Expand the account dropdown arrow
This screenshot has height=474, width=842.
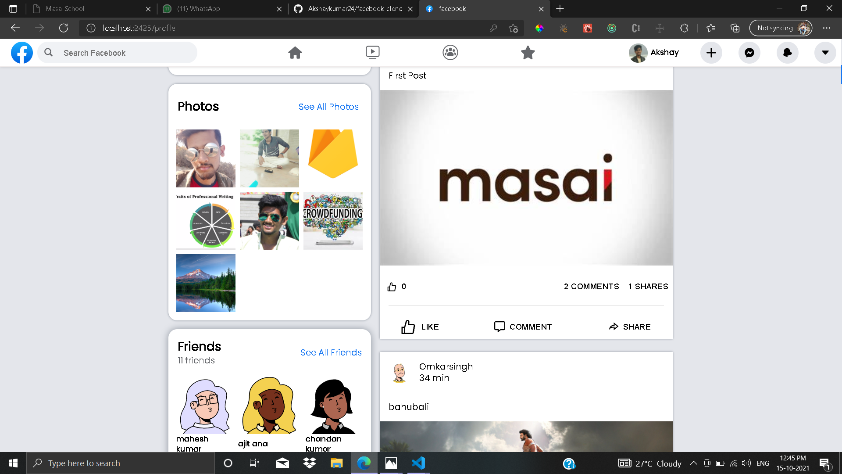tap(825, 53)
